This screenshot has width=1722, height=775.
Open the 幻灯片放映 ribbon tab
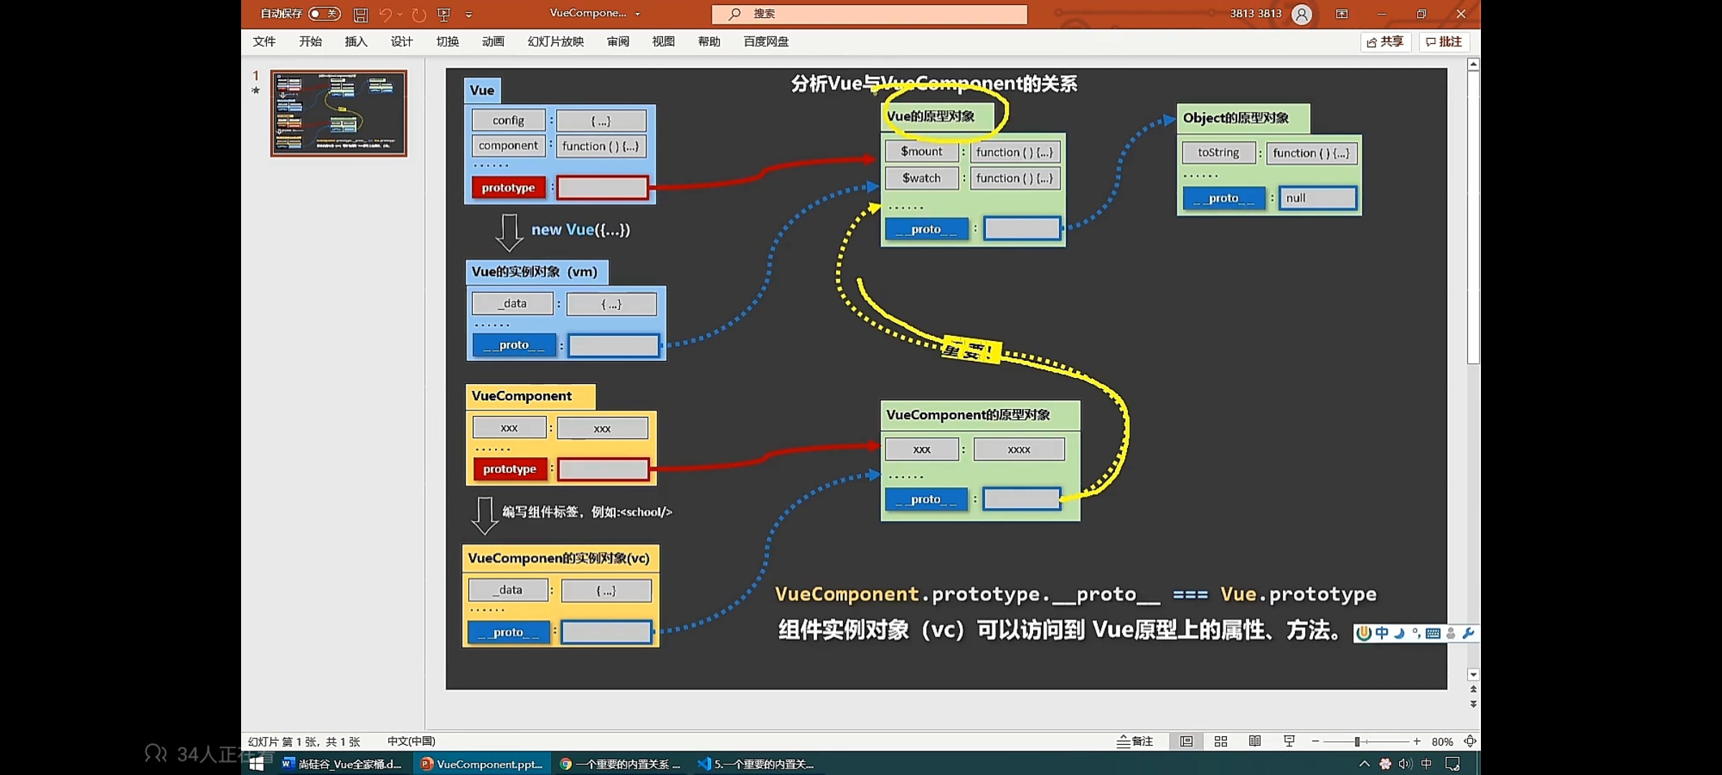coord(555,42)
